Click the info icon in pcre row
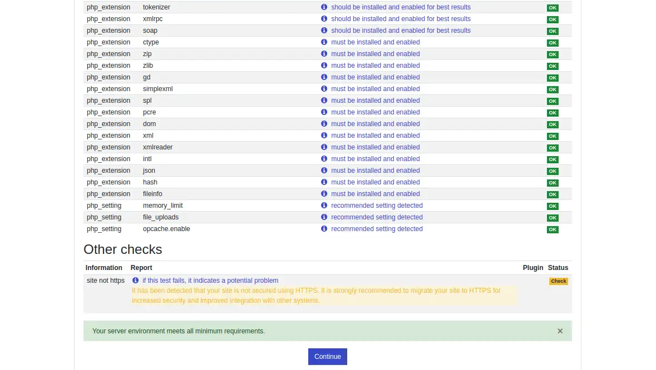 (x=324, y=112)
